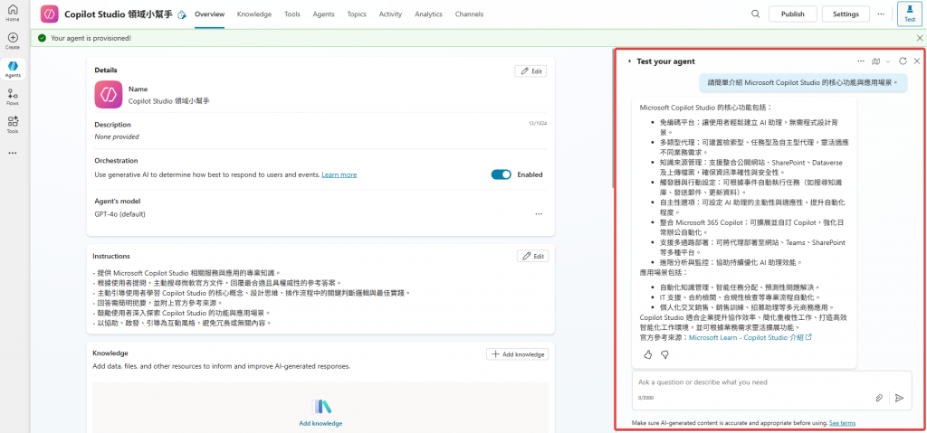Image resolution: width=927 pixels, height=433 pixels.
Task: Open Flows from the sidebar
Action: [x=13, y=97]
